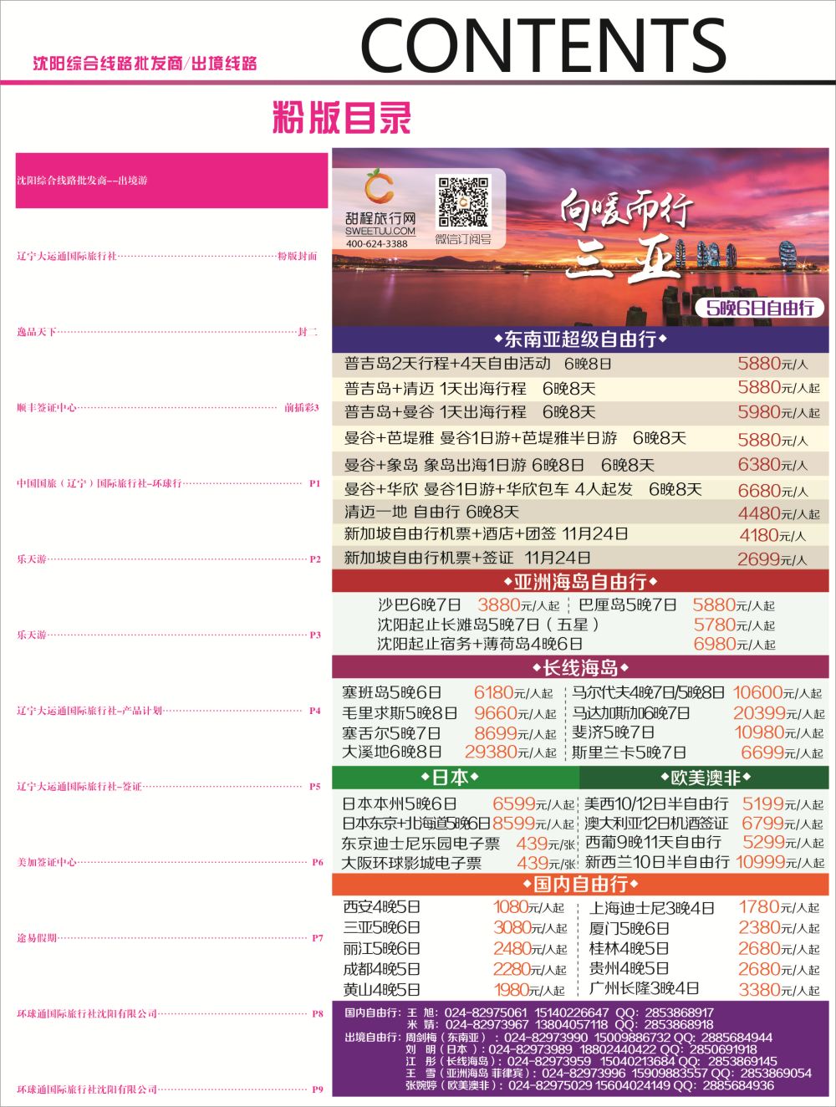Click 大阪环球影城电子票 item
Viewport: 836px width, 1107px height.
click(x=458, y=863)
